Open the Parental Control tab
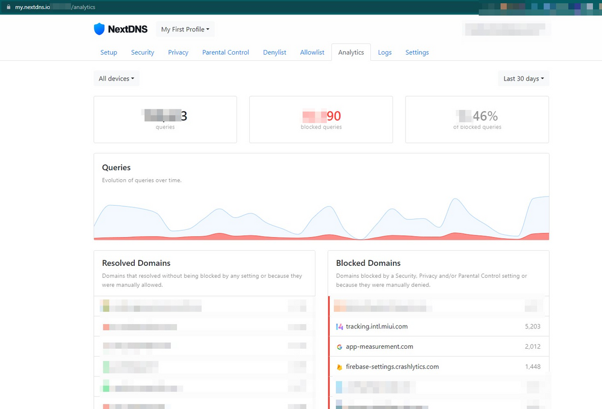The width and height of the screenshot is (602, 409). [x=225, y=52]
